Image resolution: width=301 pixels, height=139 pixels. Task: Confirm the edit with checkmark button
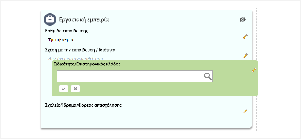[x=63, y=89]
